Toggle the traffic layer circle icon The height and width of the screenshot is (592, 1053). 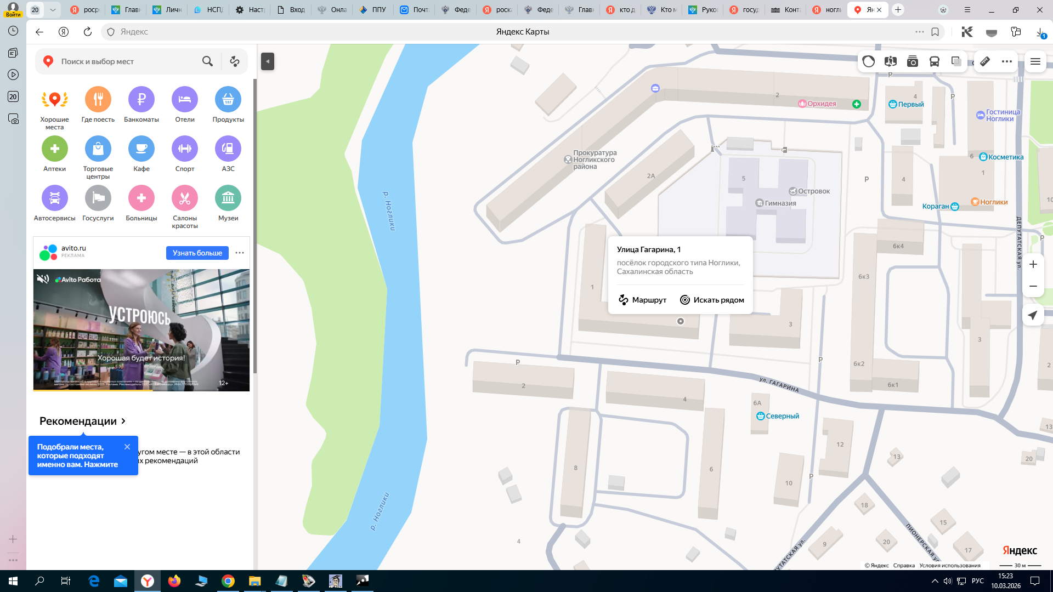pos(869,61)
